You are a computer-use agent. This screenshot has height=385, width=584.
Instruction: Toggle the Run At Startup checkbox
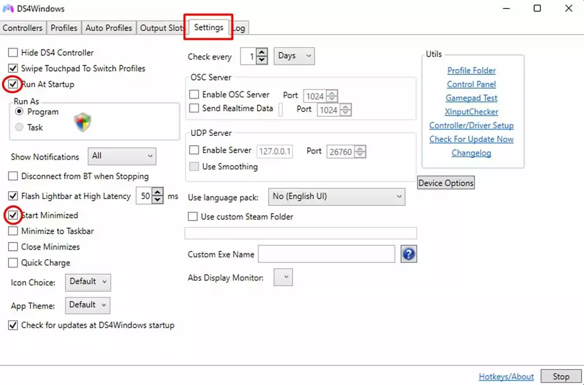pyautogui.click(x=13, y=84)
